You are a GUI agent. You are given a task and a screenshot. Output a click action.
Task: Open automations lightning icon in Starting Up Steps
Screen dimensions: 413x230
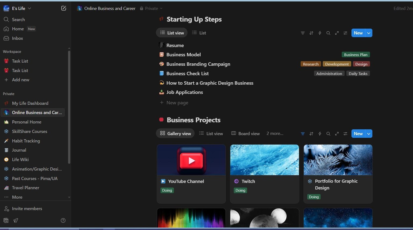point(320,33)
